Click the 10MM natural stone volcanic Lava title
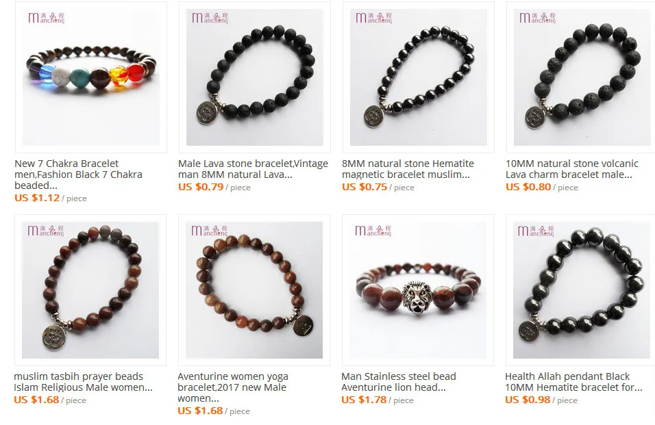This screenshot has height=425, width=655. click(572, 169)
